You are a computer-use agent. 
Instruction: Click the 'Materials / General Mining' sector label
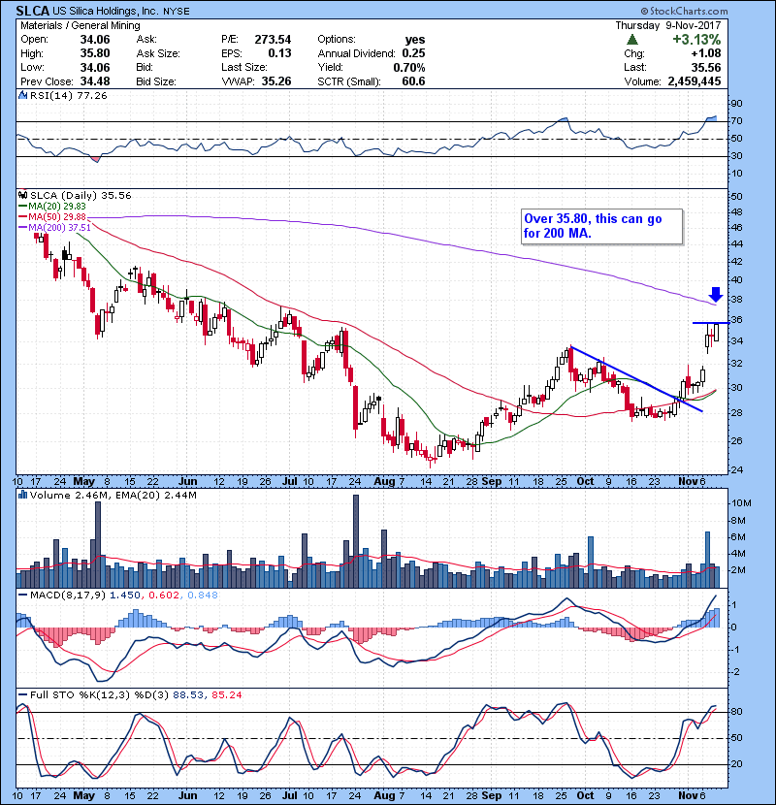pyautogui.click(x=81, y=25)
